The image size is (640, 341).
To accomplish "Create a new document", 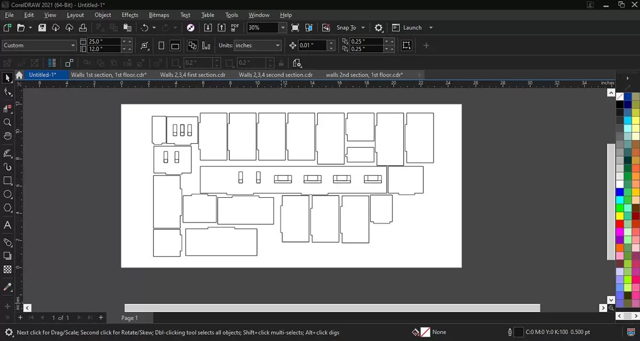I will 7,28.
